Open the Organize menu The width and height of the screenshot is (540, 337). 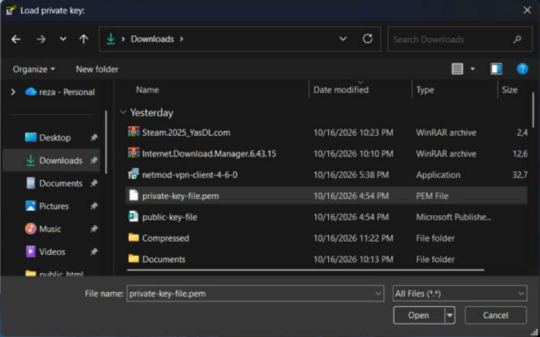(x=34, y=69)
